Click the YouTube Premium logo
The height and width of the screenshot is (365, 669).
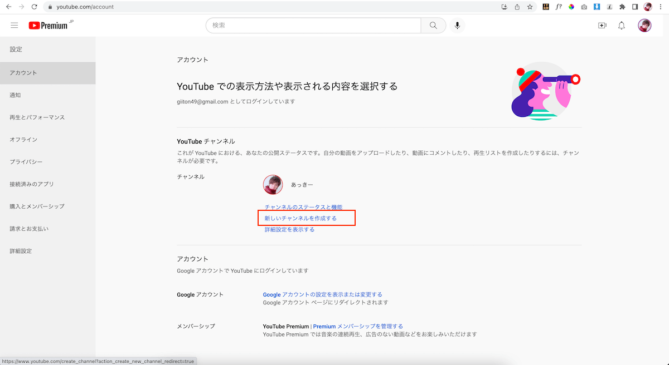pos(48,26)
